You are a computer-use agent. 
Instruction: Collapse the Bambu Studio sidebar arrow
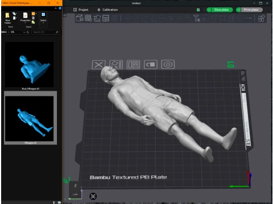[65, 15]
